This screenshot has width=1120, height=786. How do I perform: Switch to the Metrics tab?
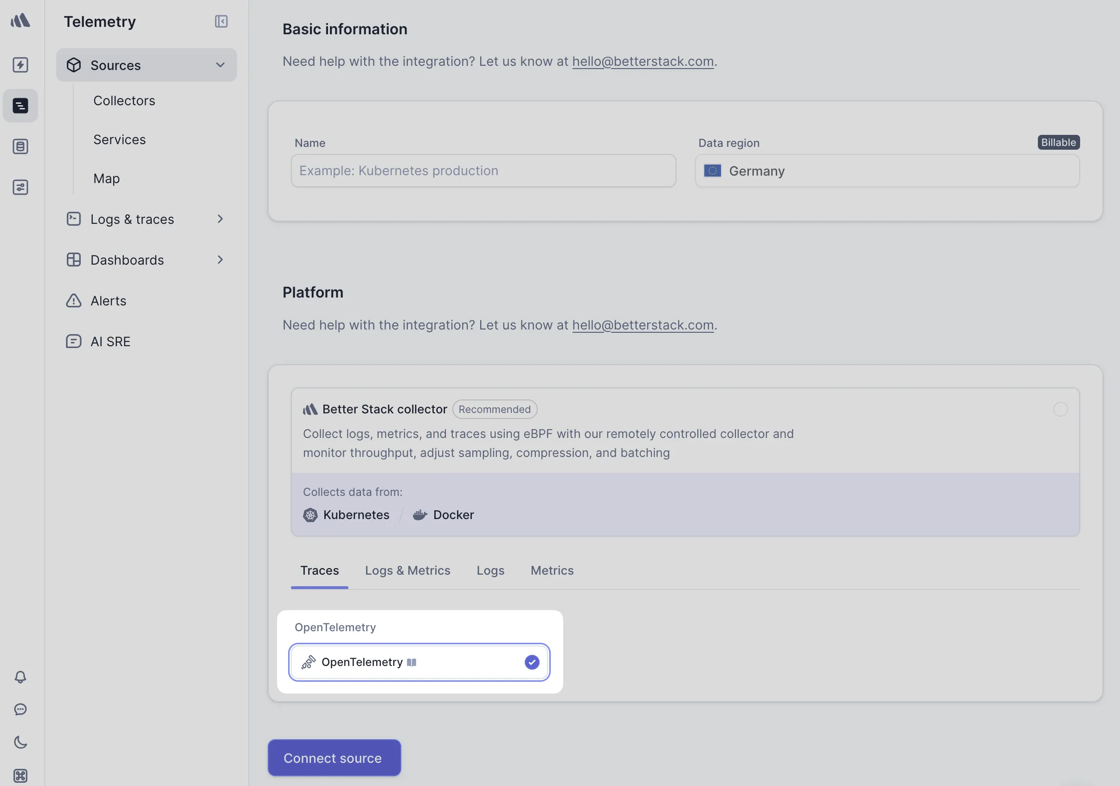(x=552, y=570)
